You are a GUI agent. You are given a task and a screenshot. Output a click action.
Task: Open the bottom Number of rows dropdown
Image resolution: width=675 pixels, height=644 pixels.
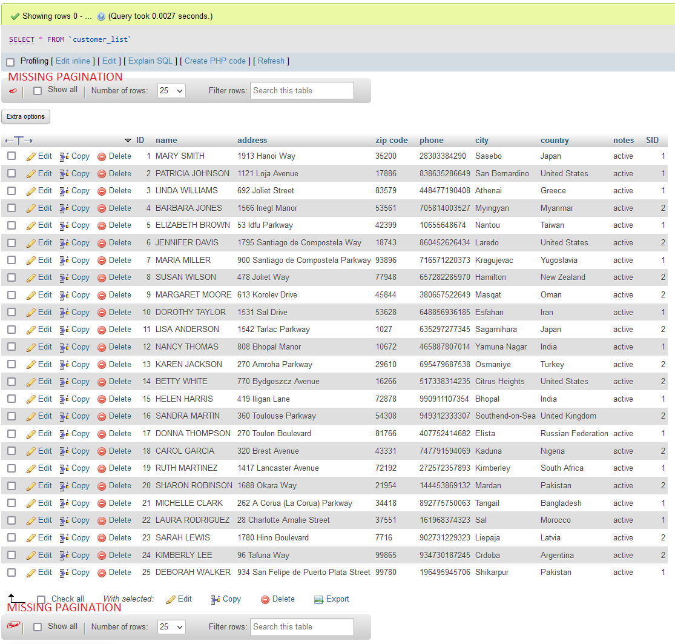(x=171, y=626)
